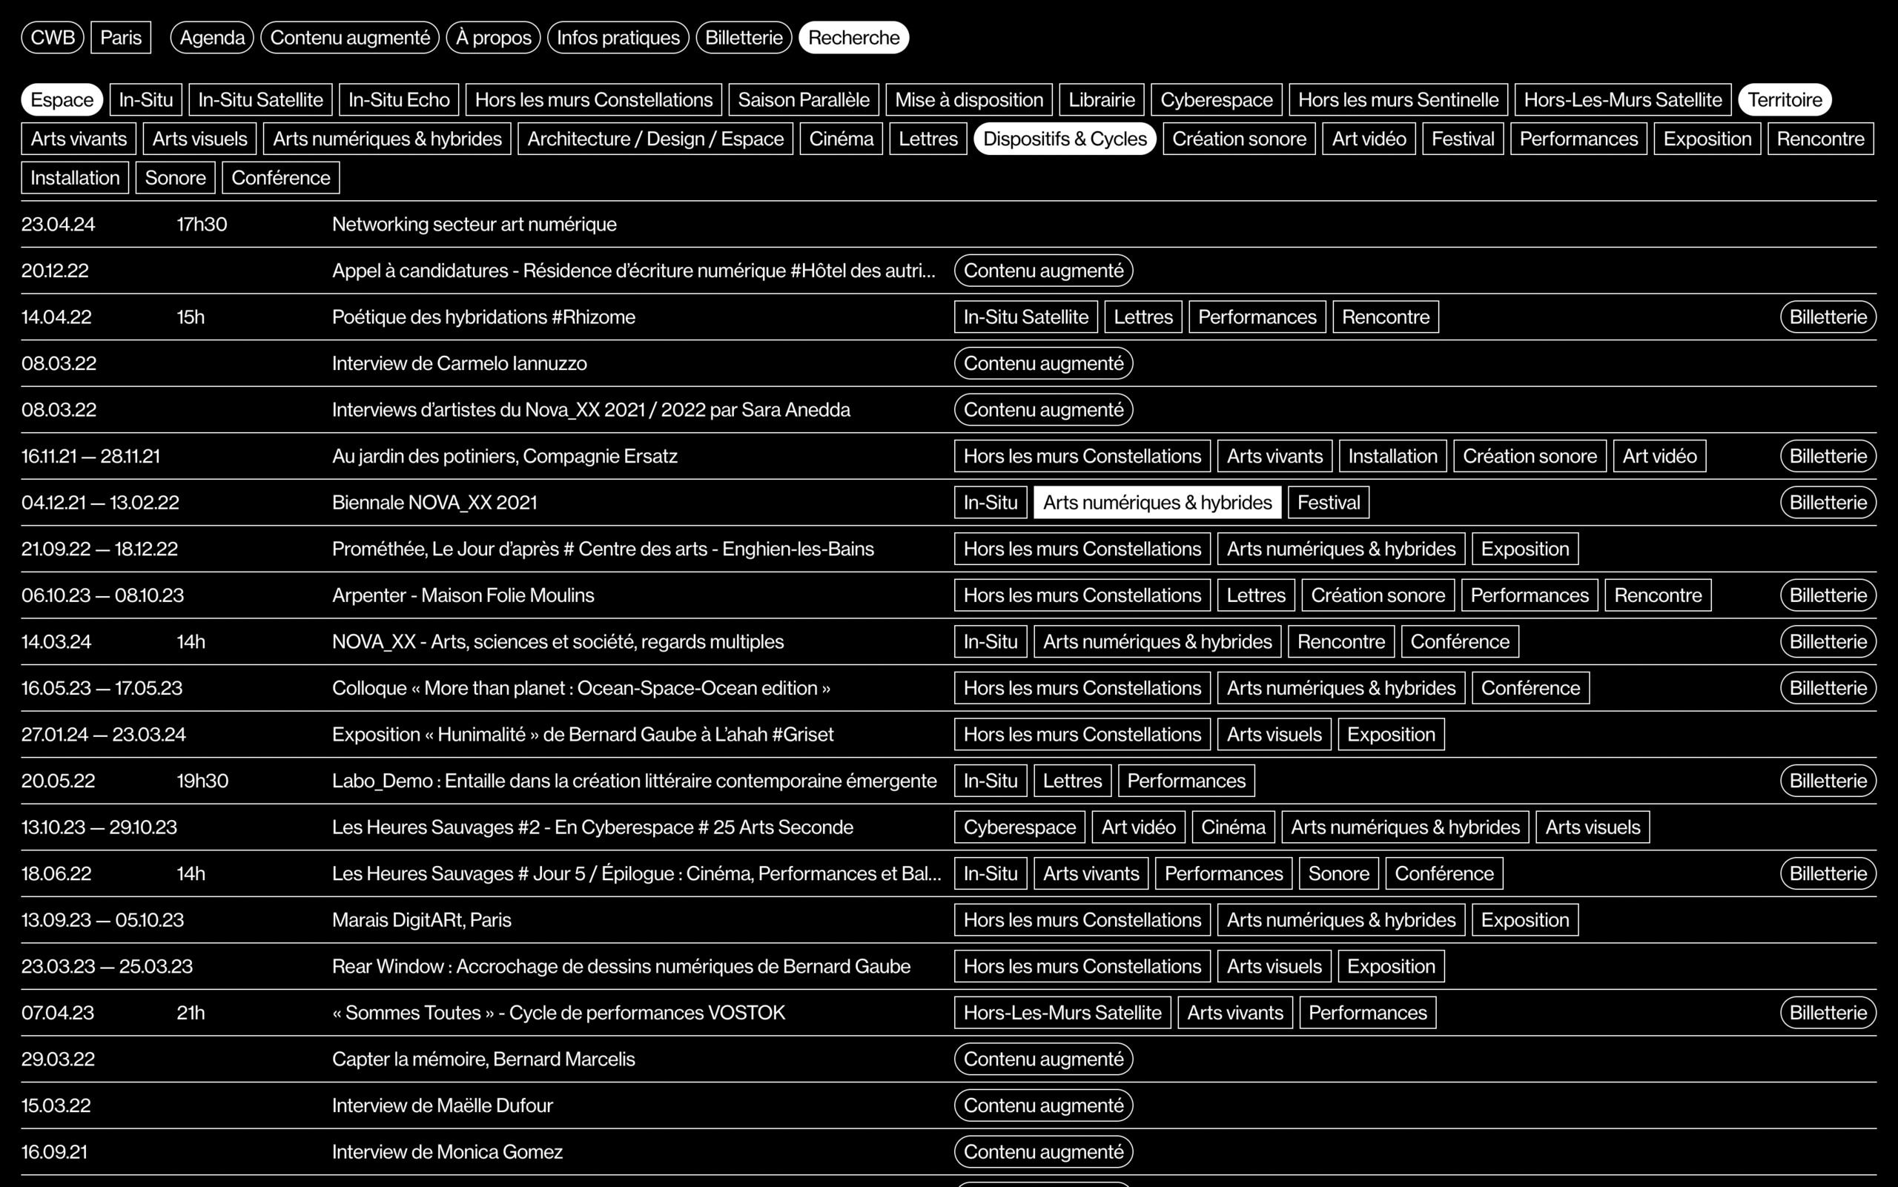
Task: Open Marais DigitARt, Paris event
Action: pyautogui.click(x=422, y=920)
